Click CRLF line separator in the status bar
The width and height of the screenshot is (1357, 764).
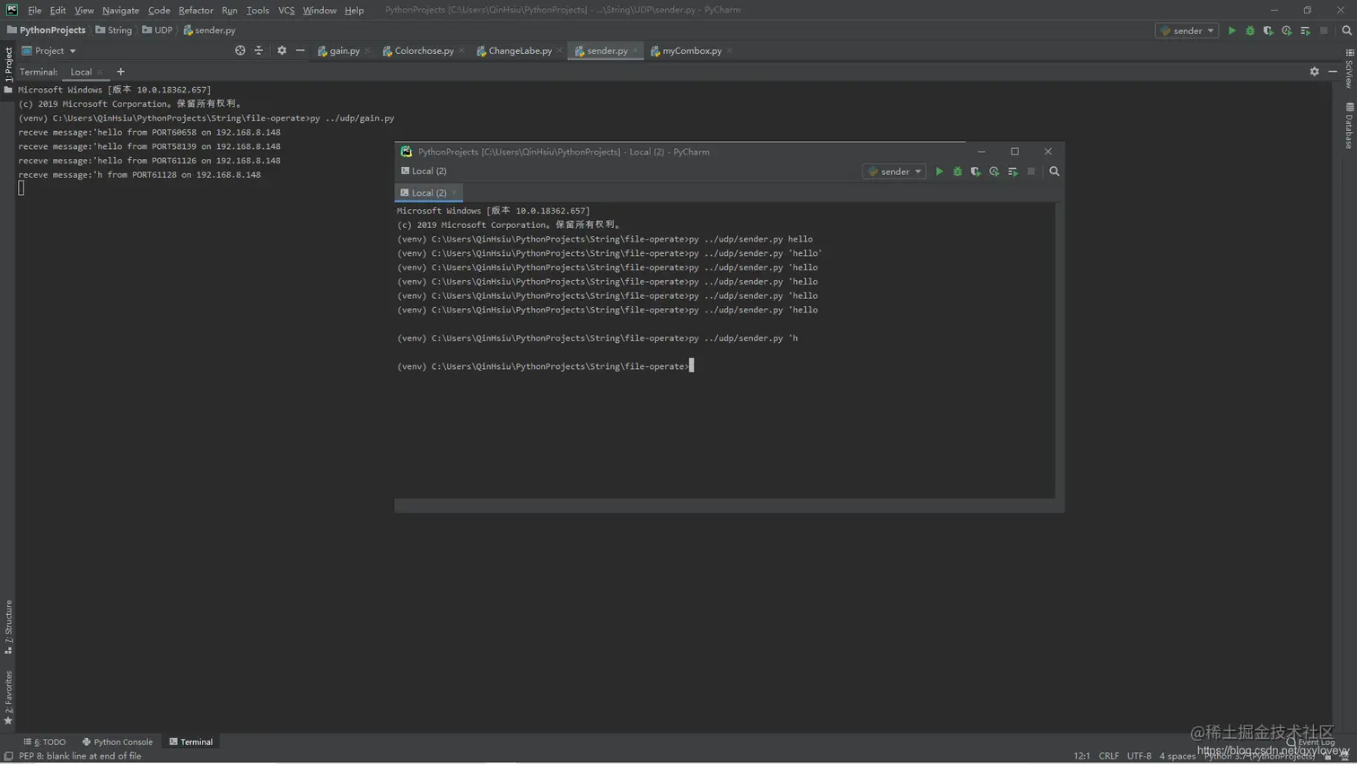1108,756
